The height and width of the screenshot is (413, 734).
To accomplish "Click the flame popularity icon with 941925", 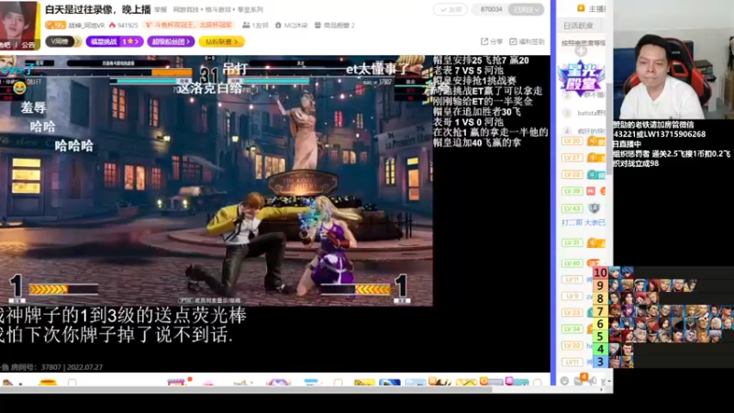I will click(112, 26).
